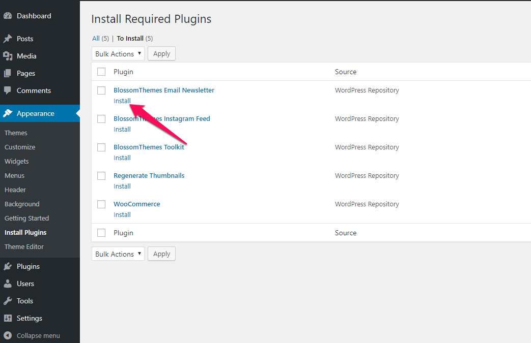Click the Source column header at top
The width and height of the screenshot is (531, 343).
(346, 72)
